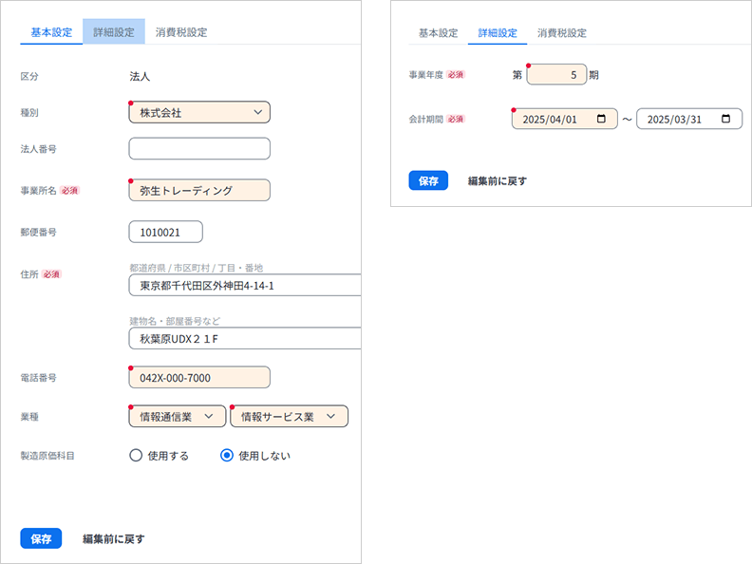Click the 事業所名 field containing 弥生トレーディング

pos(199,191)
